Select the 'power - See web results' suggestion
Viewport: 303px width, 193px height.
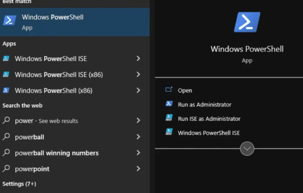coord(75,121)
